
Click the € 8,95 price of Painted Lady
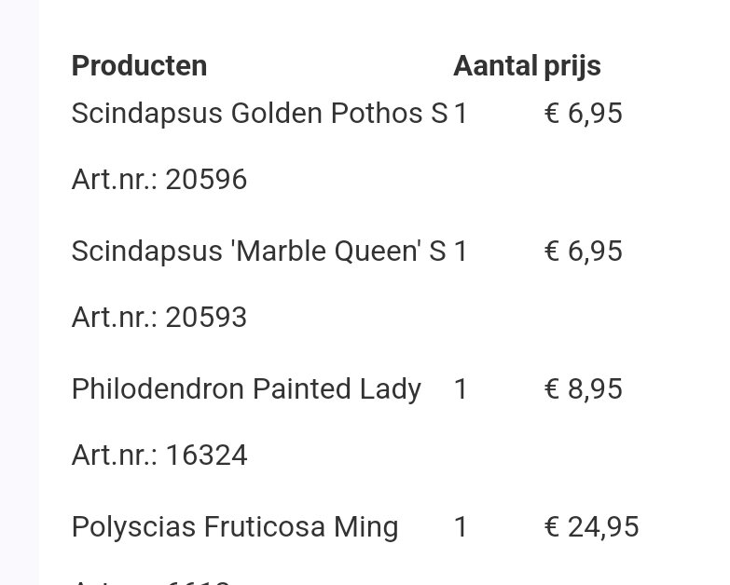pyautogui.click(x=583, y=389)
